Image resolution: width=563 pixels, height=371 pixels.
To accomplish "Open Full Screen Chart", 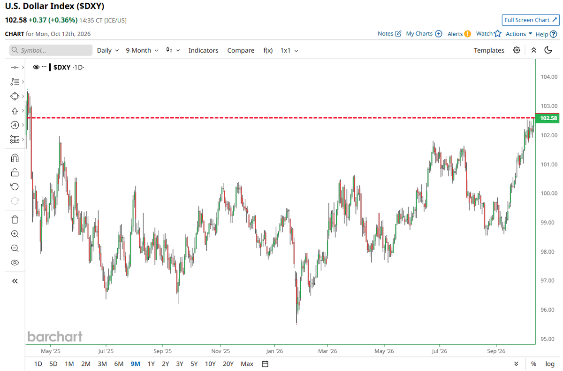I will 531,20.
